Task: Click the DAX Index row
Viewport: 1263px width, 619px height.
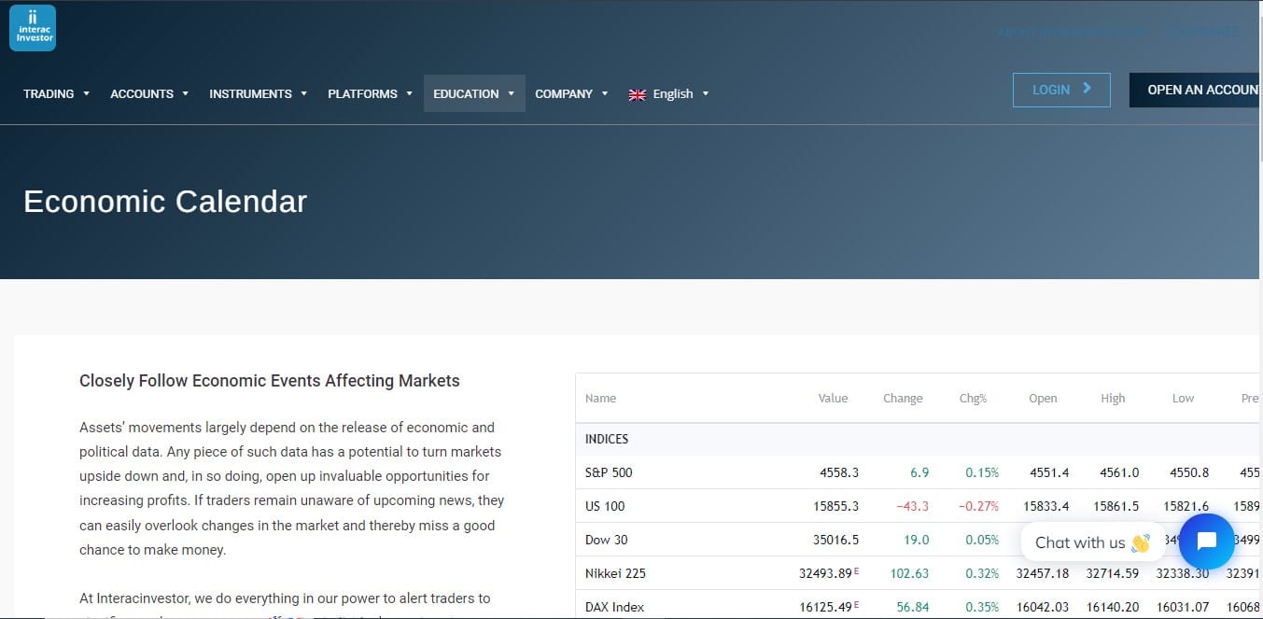Action: [919, 606]
